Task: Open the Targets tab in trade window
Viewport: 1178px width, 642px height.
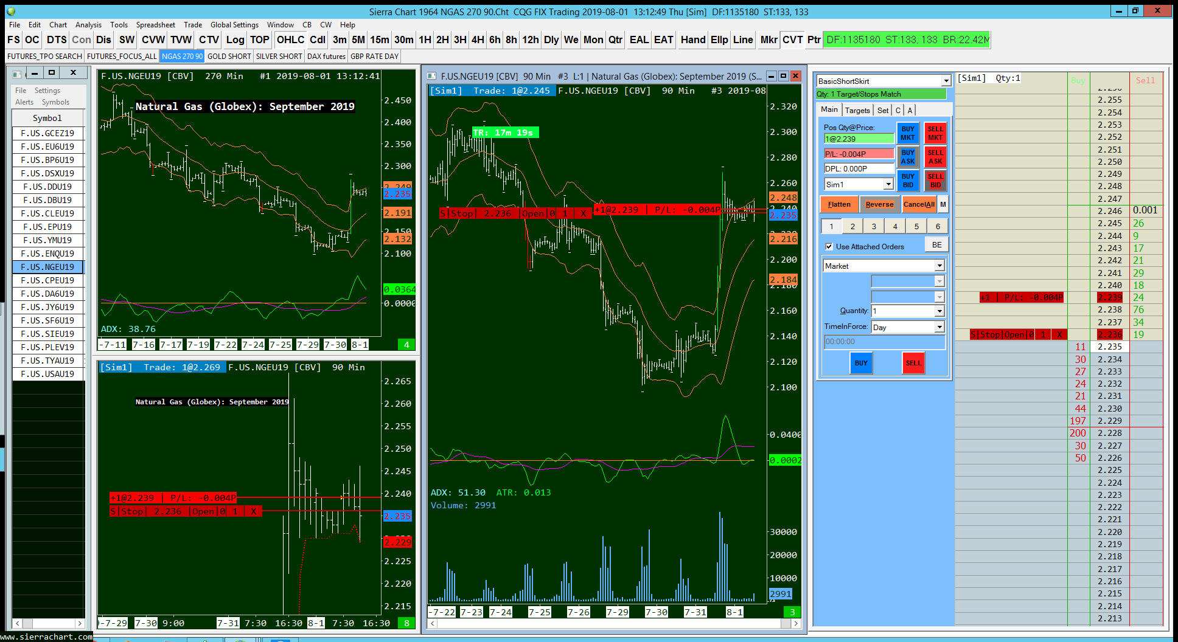Action: click(857, 110)
